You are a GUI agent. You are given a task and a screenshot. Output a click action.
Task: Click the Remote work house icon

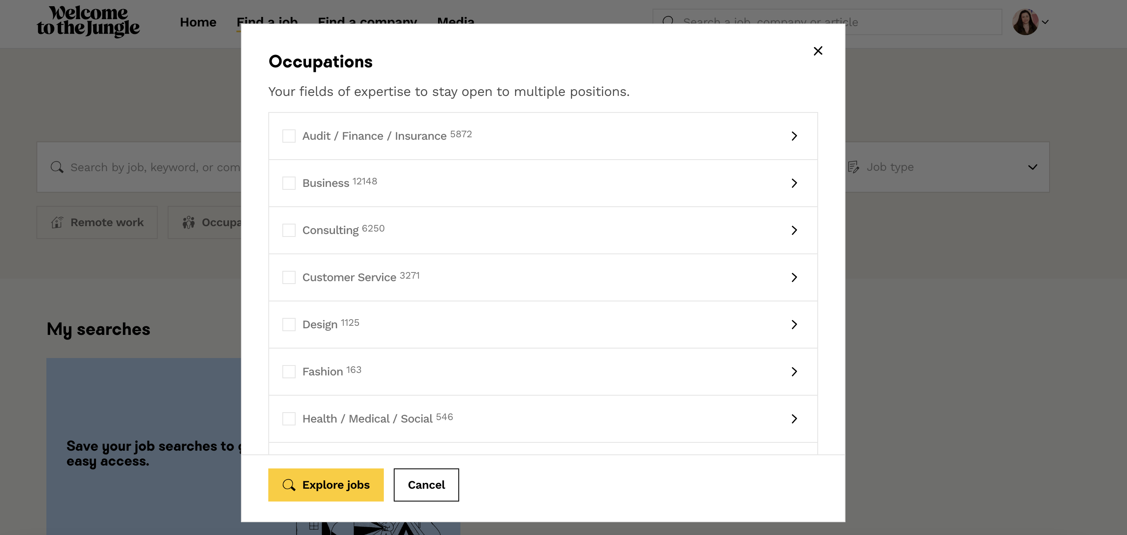(57, 222)
